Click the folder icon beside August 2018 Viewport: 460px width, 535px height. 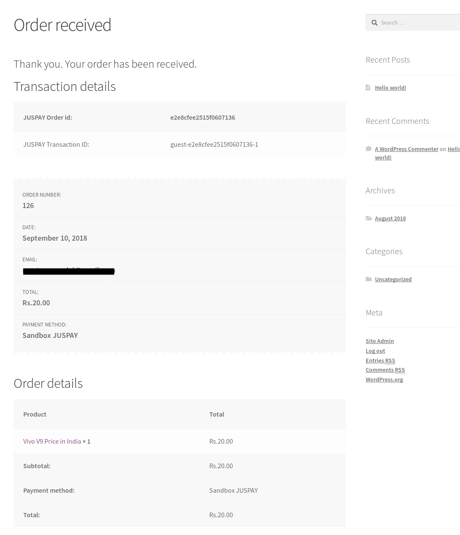(369, 218)
